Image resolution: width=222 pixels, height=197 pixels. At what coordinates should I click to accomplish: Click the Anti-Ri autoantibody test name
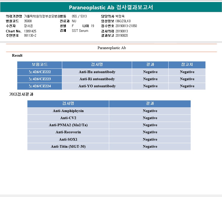coord(97,79)
